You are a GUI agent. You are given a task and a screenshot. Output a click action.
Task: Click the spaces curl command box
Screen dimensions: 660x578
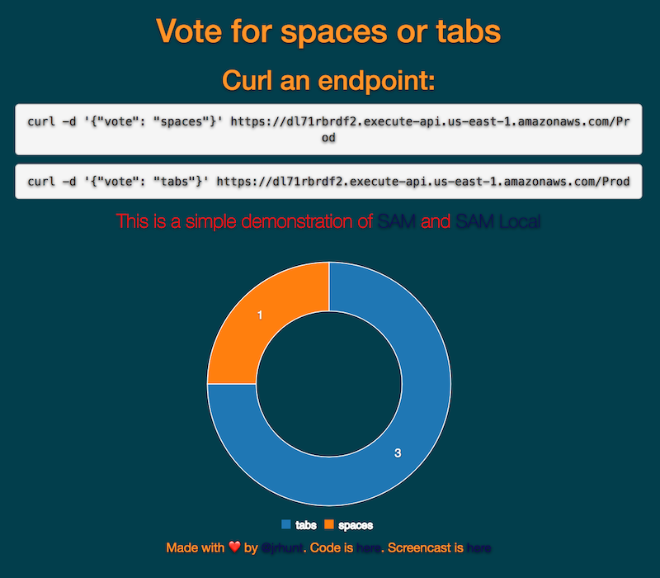[x=328, y=130]
